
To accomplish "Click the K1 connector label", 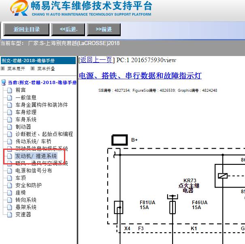I will click(x=194, y=229).
